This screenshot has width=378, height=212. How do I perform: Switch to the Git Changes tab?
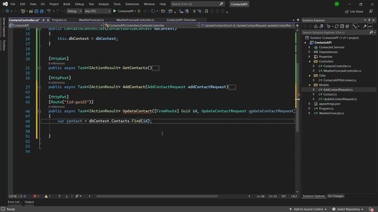click(x=335, y=196)
